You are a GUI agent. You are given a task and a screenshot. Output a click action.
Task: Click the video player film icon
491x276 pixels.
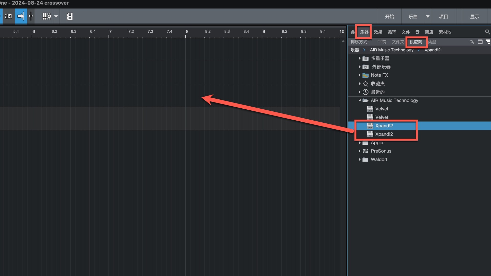point(70,16)
